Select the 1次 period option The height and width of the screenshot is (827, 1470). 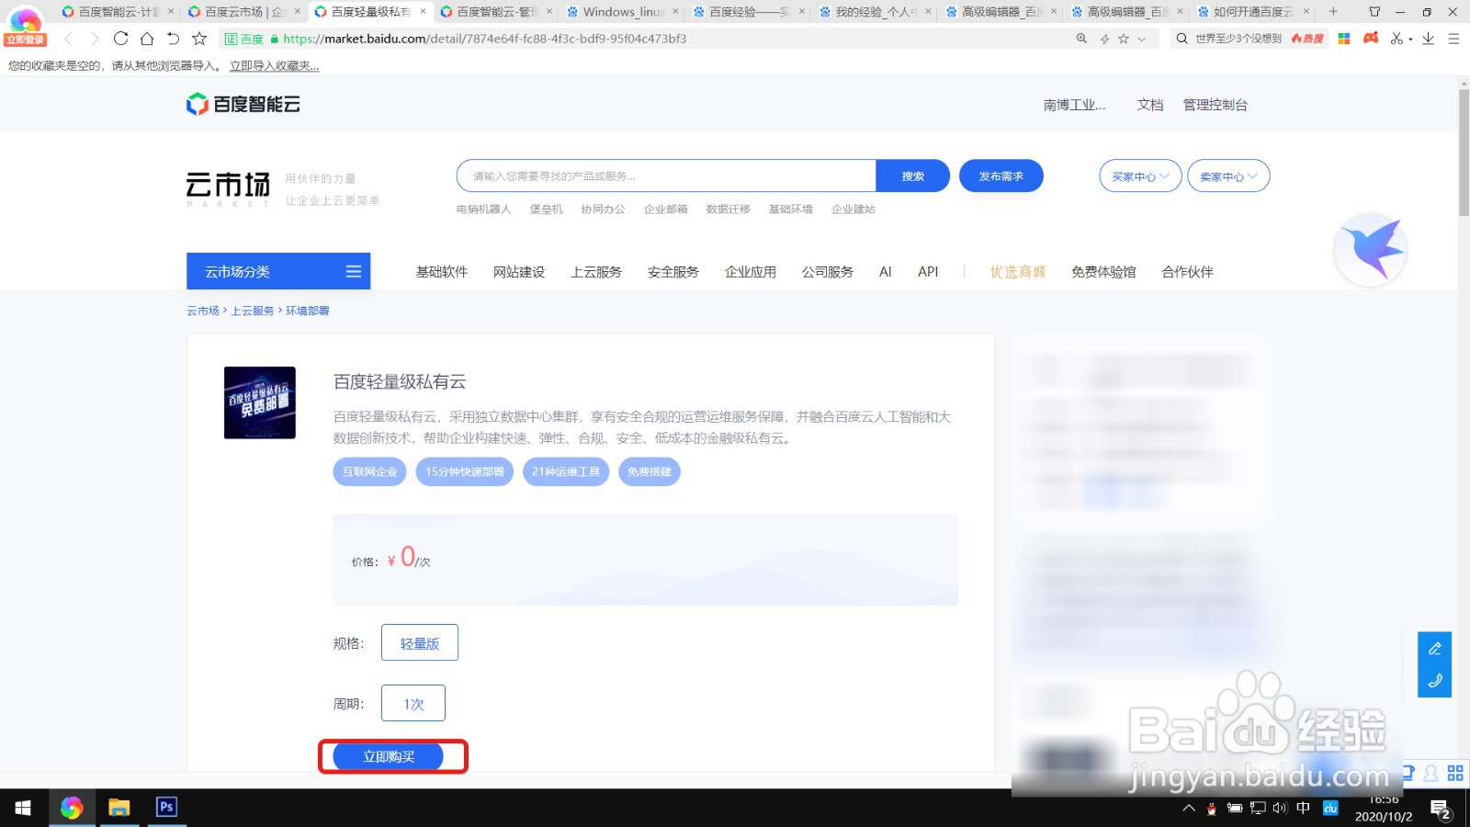[413, 704]
